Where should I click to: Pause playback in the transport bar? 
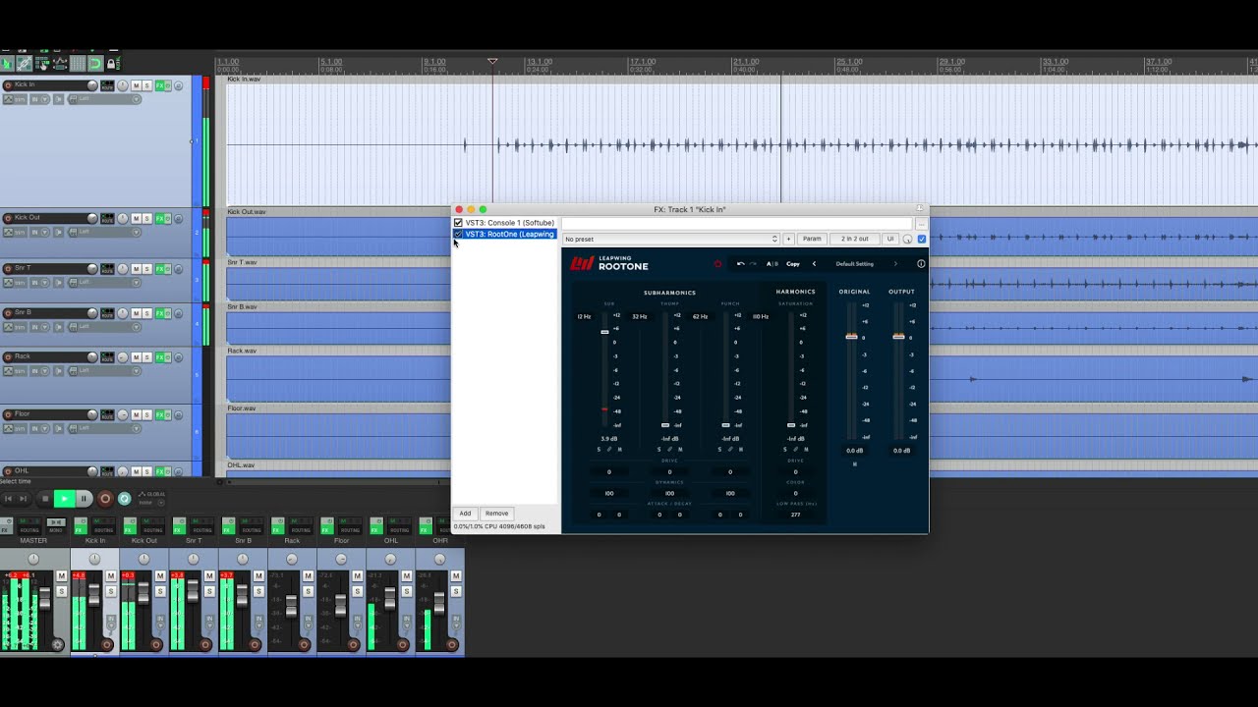85,499
